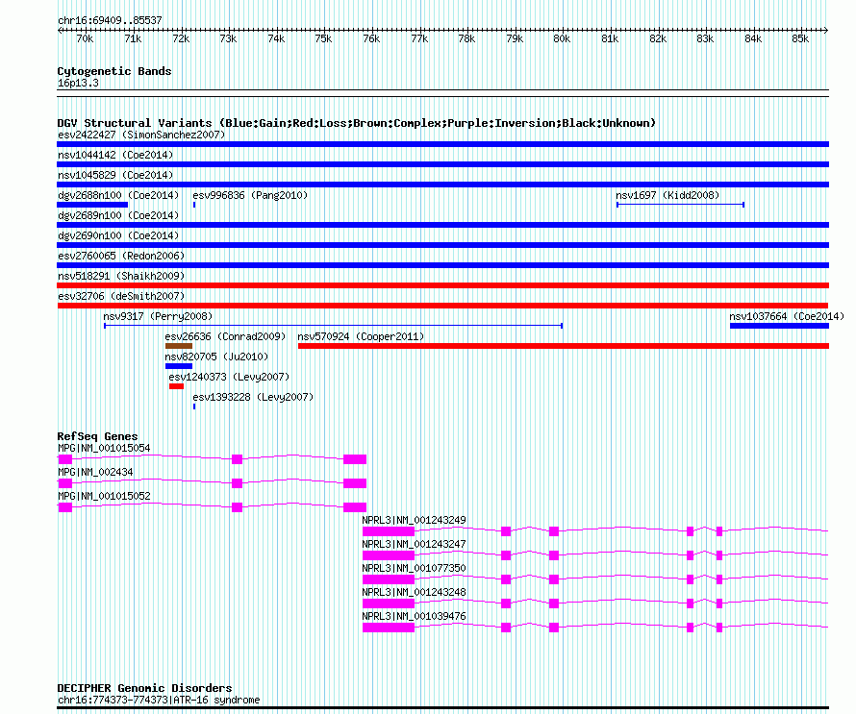Click the esv2760065 (Redon2006) label
The height and width of the screenshot is (714, 856).
pos(121,256)
